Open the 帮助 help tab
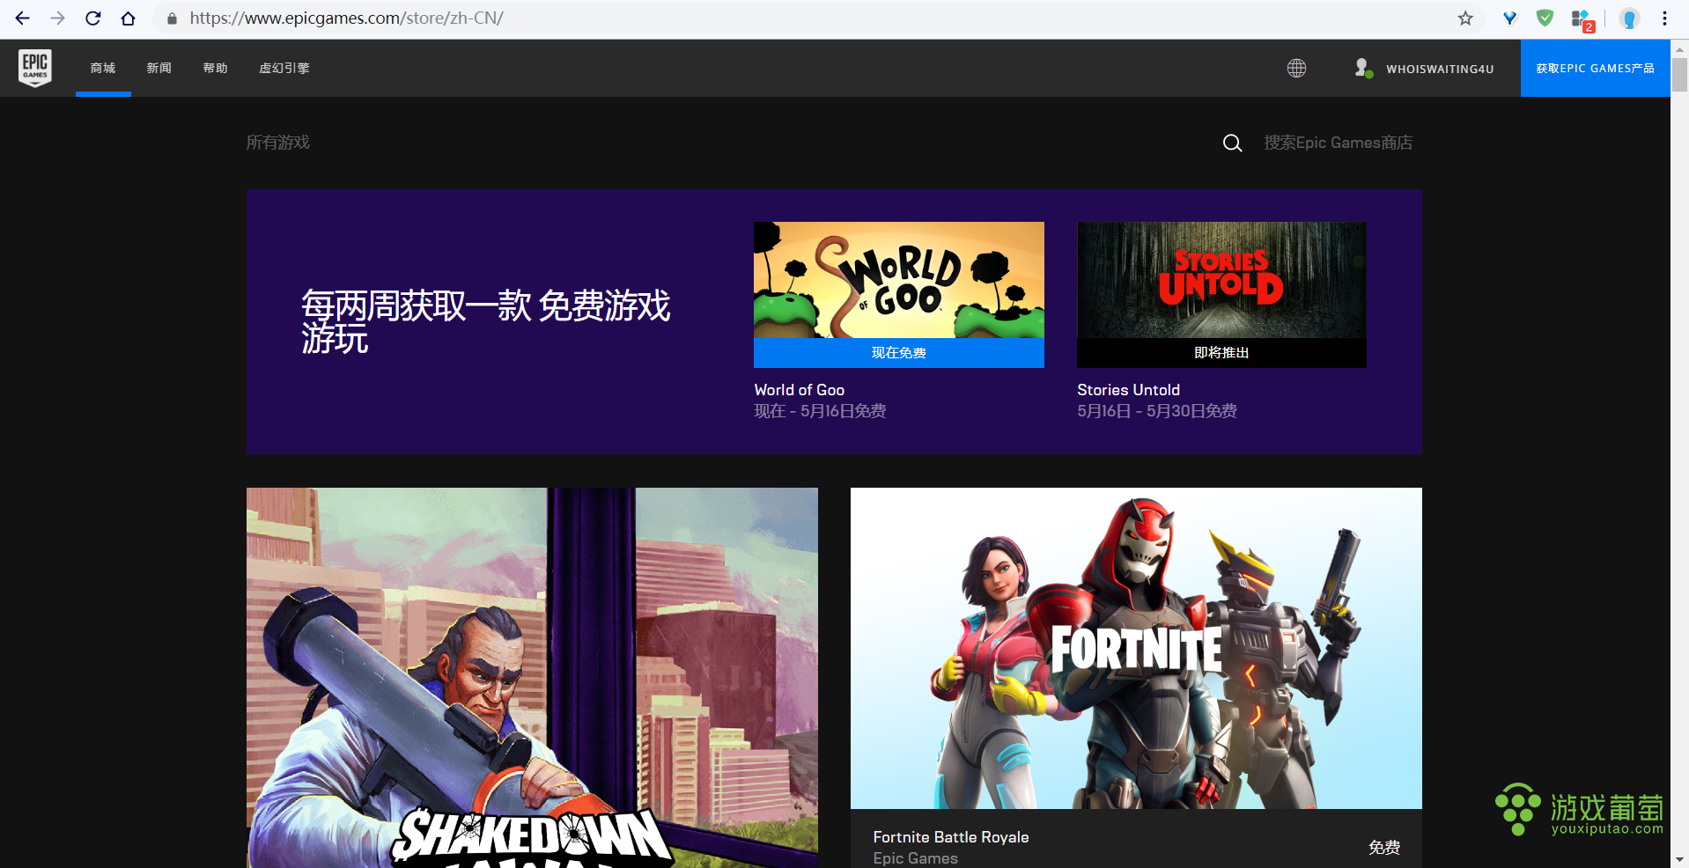Screen dimensions: 1689x868 coord(216,68)
